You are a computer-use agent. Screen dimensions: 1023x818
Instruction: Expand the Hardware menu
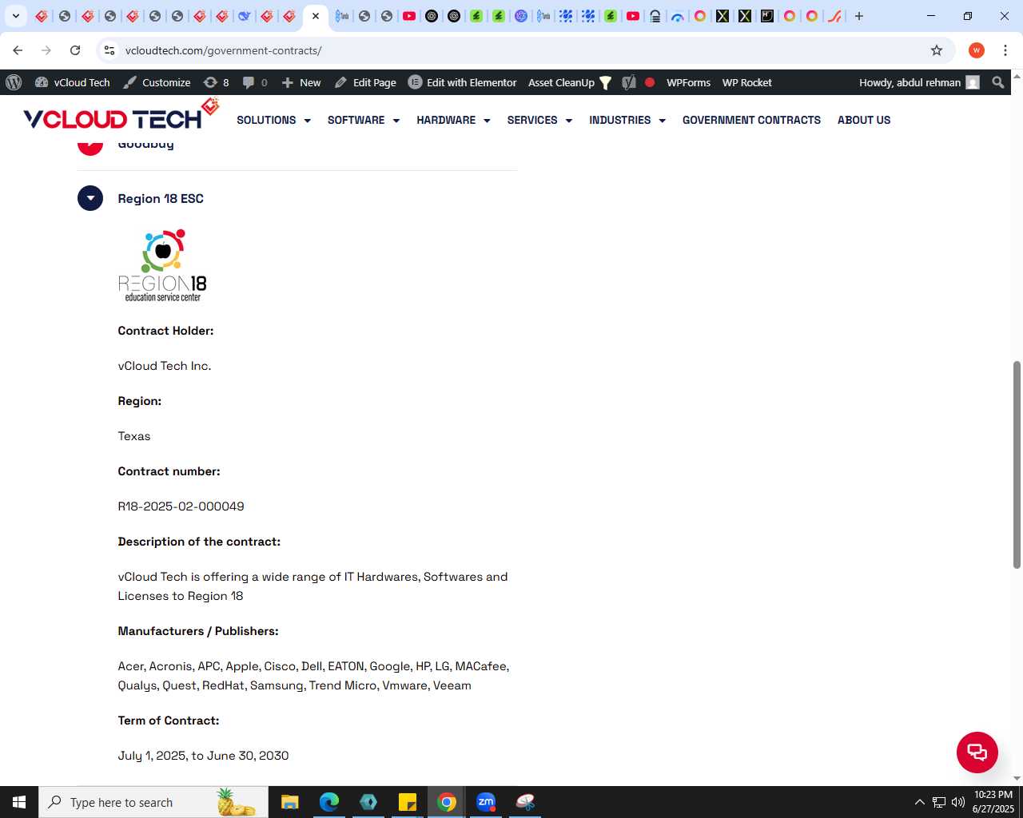(x=453, y=120)
